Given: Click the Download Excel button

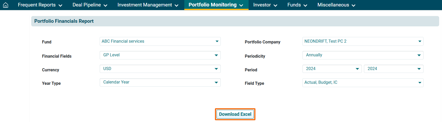Looking at the screenshot, I should tap(235, 114).
